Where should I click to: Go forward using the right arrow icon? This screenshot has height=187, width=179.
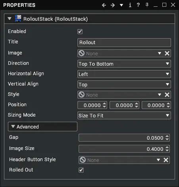click(113, 5)
